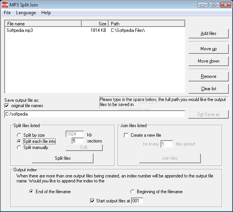The image size is (233, 212).
Task: Close the MP3 Split Join window
Action: click(225, 5)
